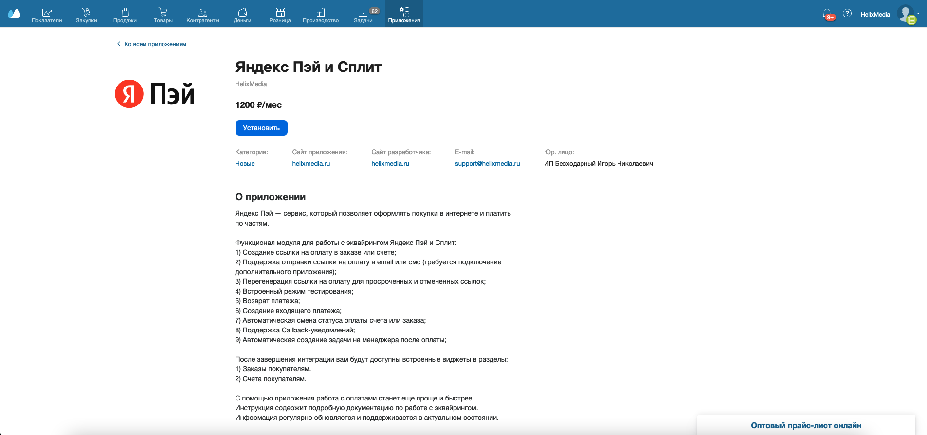Image resolution: width=927 pixels, height=435 pixels.
Task: Select the Приложения tab
Action: (404, 15)
